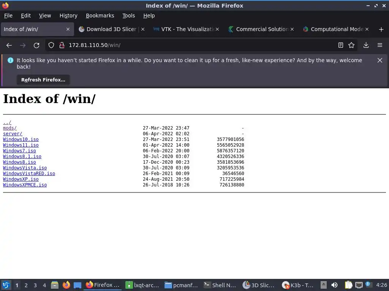Download WindowsXPMCE.iso
This screenshot has height=291, width=389.
pos(25,185)
